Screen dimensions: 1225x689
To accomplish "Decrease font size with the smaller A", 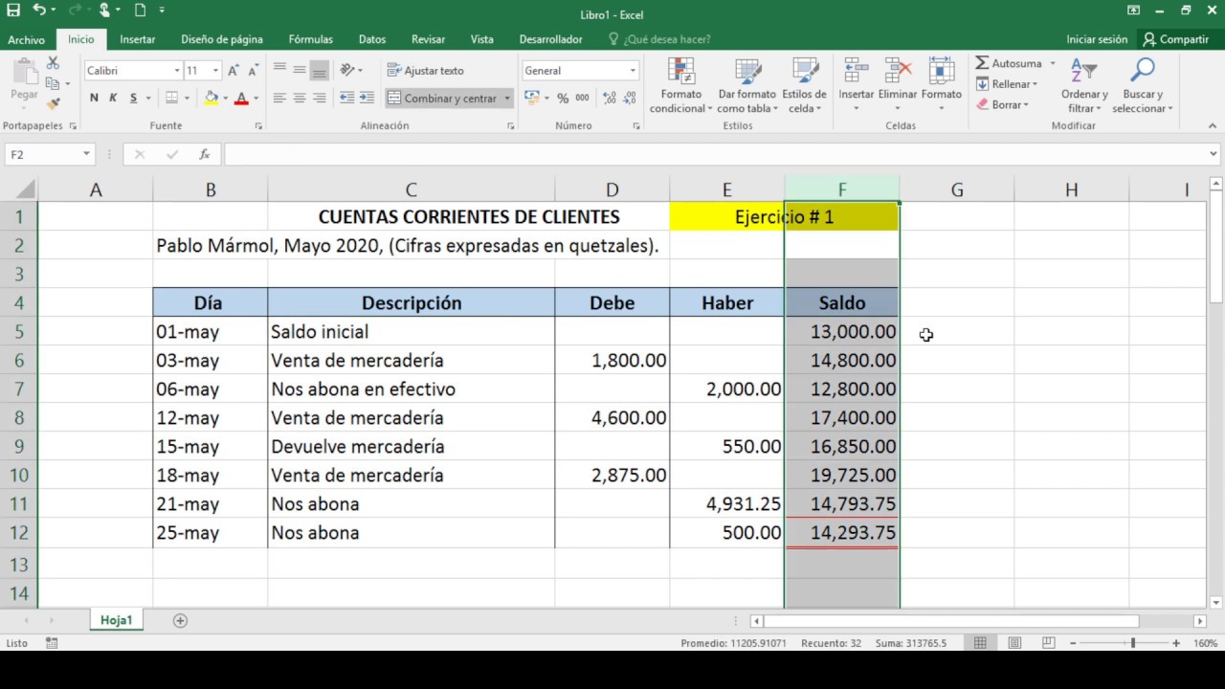I will click(254, 71).
